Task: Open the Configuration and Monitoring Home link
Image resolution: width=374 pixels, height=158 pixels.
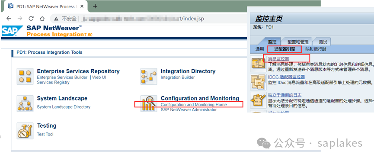Action: click(194, 104)
